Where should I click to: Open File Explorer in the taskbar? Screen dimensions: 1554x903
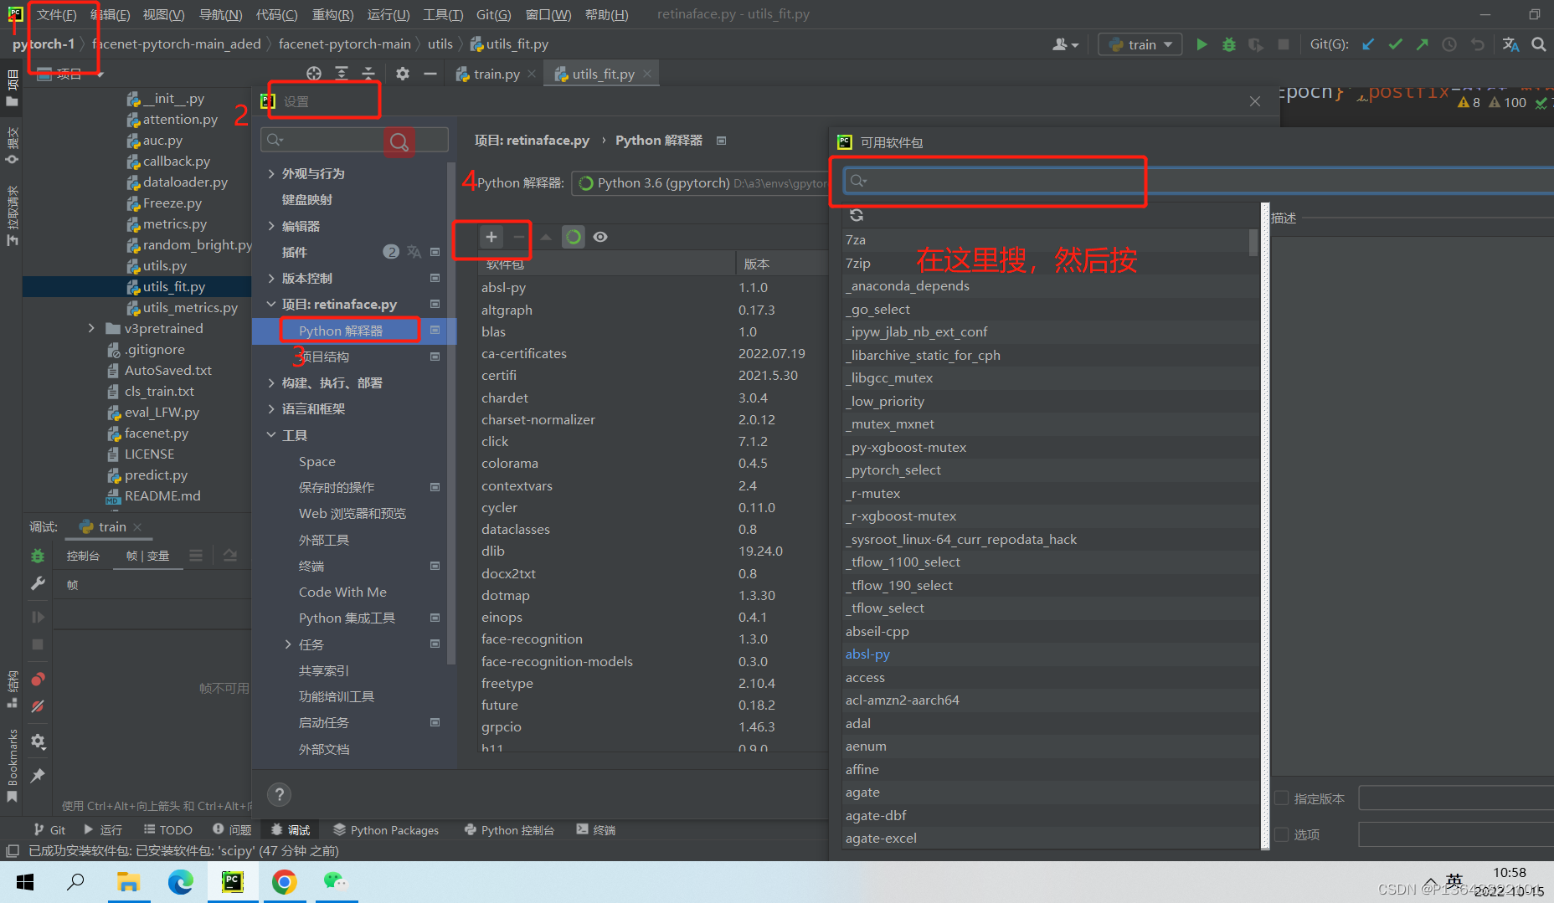click(128, 882)
